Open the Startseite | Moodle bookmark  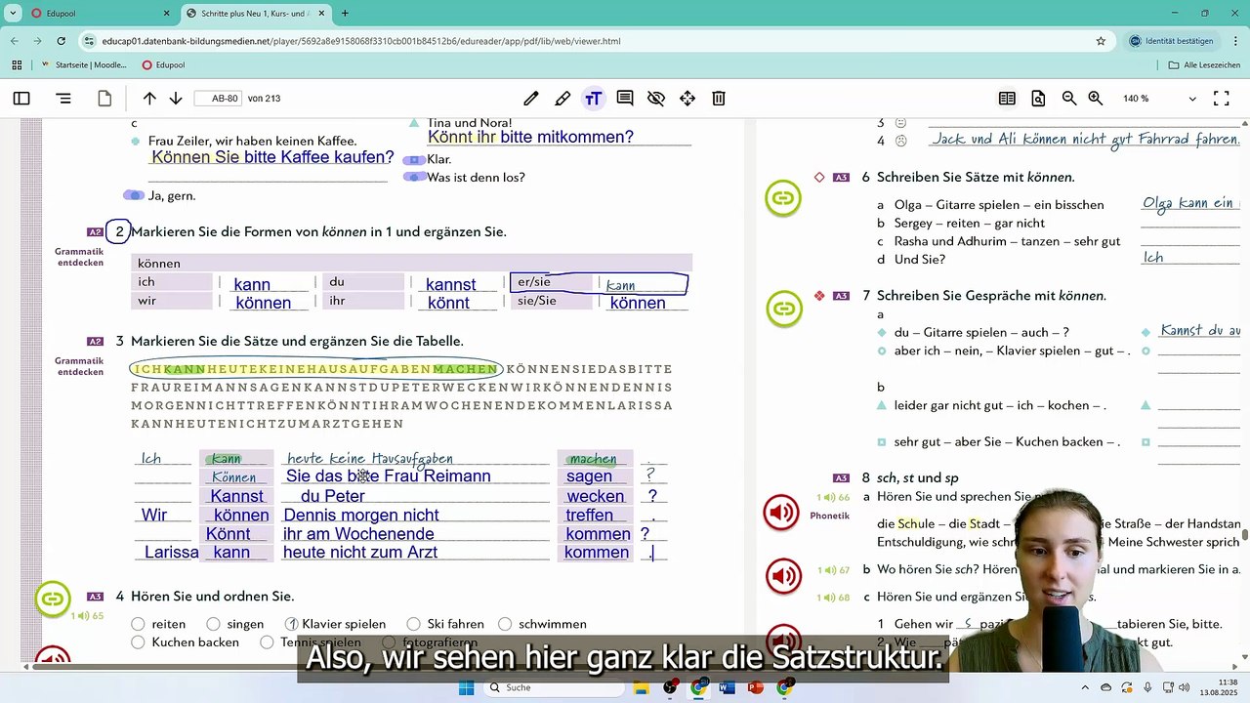[x=86, y=65]
